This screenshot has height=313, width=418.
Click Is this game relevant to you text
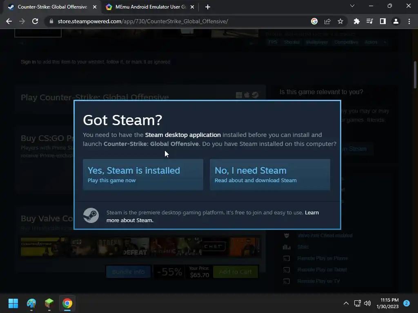321,92
